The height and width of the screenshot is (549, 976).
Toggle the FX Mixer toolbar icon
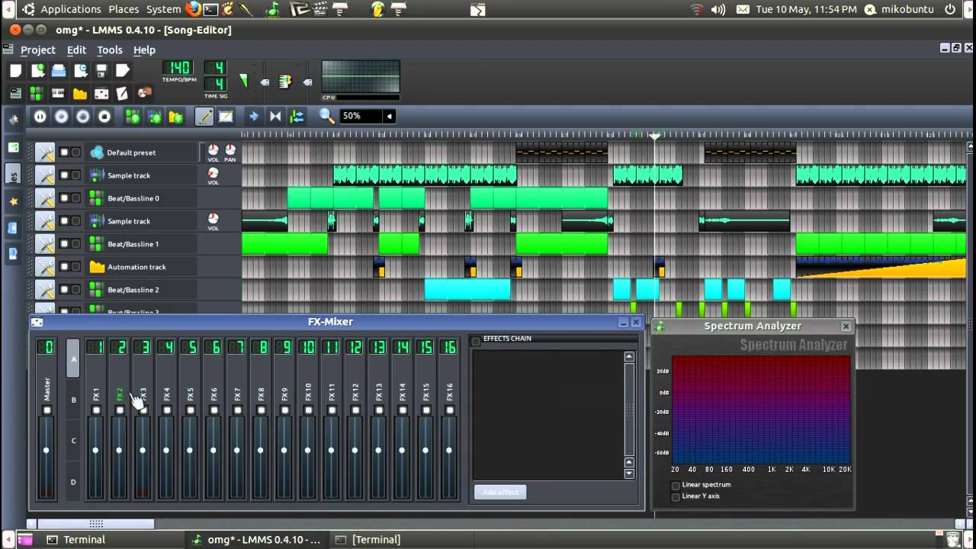pyautogui.click(x=101, y=93)
